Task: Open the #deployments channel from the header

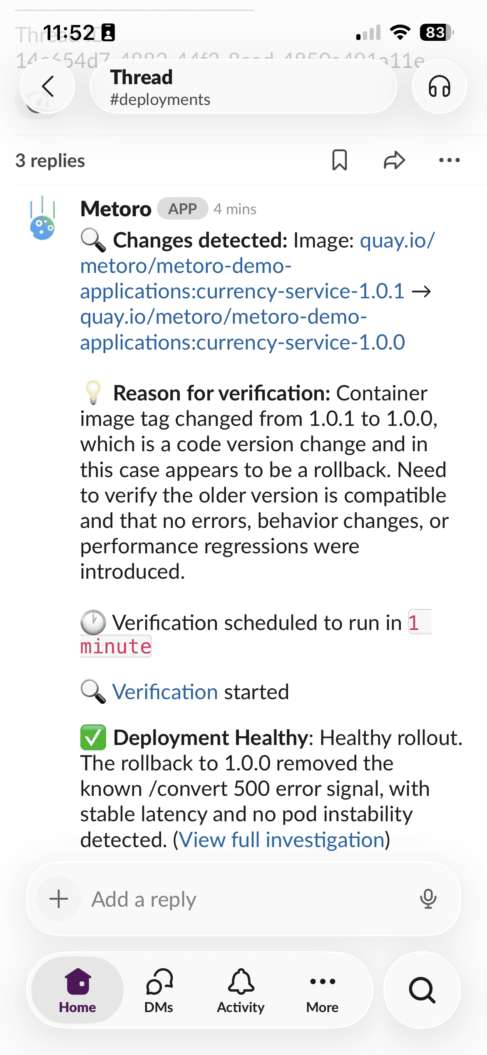Action: [161, 99]
